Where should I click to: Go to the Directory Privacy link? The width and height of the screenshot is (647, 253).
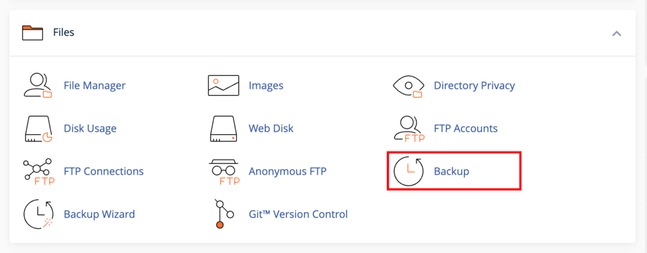coord(474,86)
